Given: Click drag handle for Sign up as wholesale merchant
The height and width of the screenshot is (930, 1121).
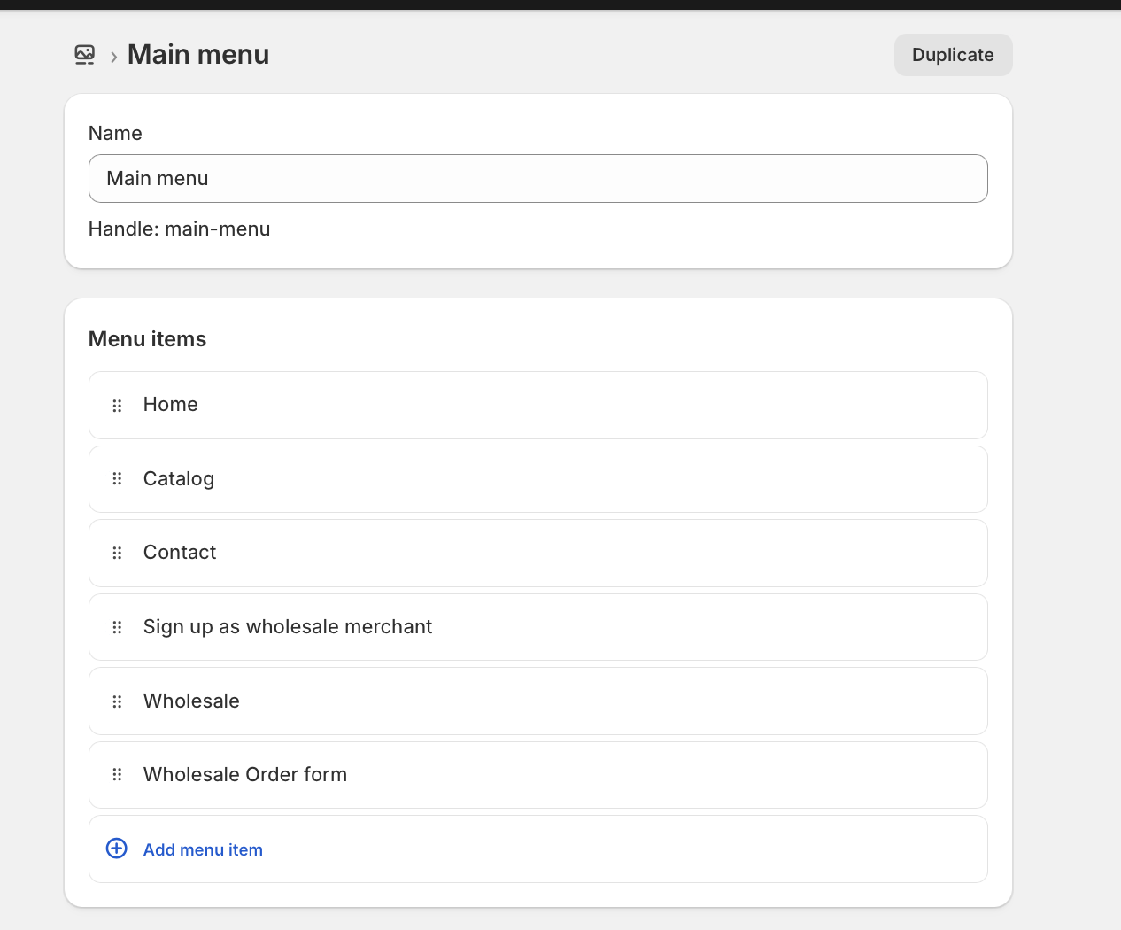Looking at the screenshot, I should pyautogui.click(x=117, y=627).
